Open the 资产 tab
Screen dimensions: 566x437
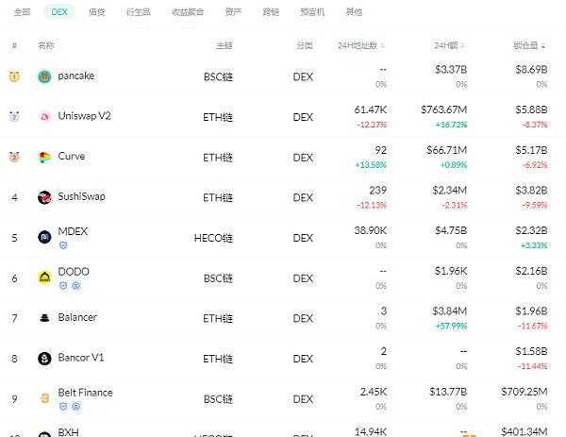pyautogui.click(x=233, y=12)
